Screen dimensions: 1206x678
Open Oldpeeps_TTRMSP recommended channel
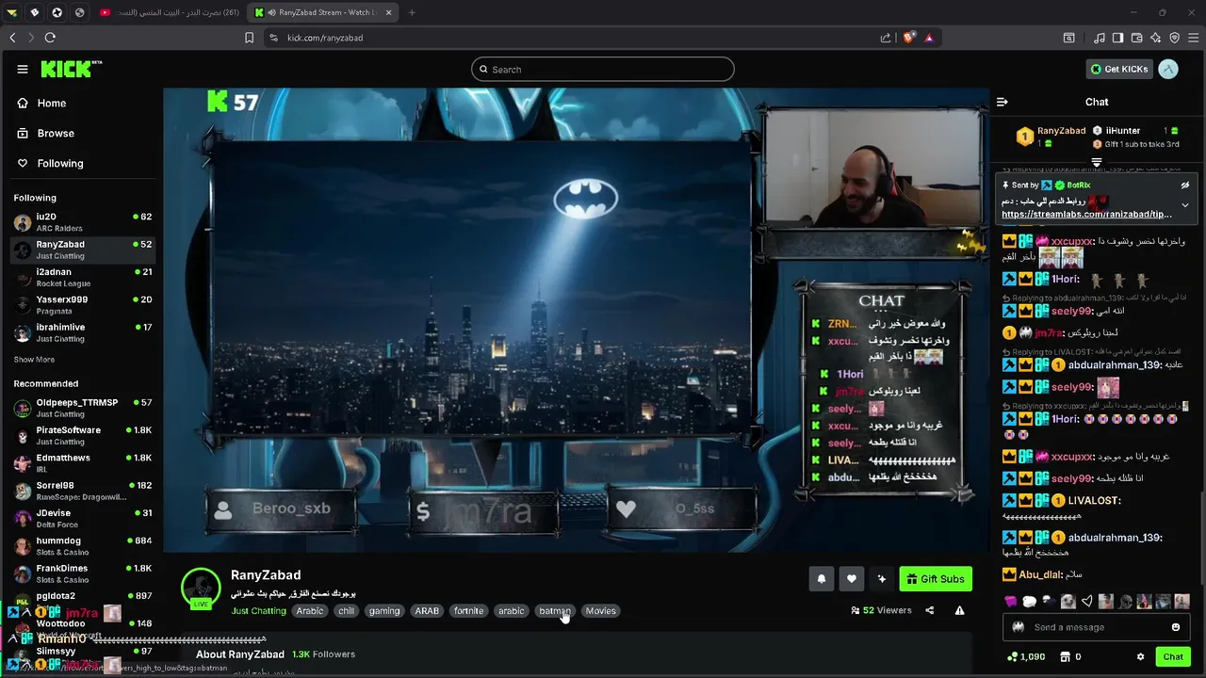(82, 408)
